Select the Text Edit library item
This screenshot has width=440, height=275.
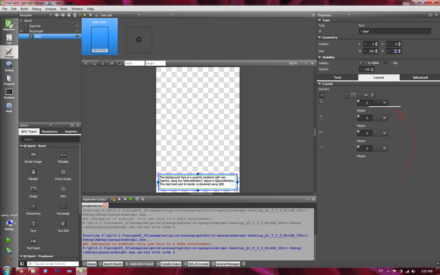tap(63, 227)
